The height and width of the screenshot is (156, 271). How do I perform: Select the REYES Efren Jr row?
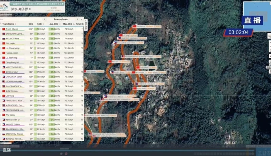42,120
